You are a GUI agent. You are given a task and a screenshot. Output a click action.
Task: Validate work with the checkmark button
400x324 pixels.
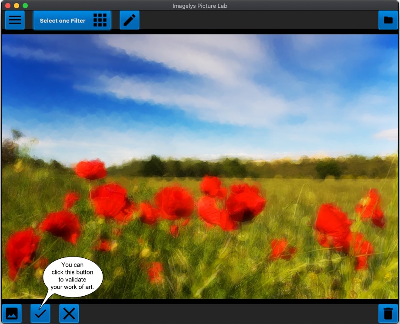[x=40, y=314]
